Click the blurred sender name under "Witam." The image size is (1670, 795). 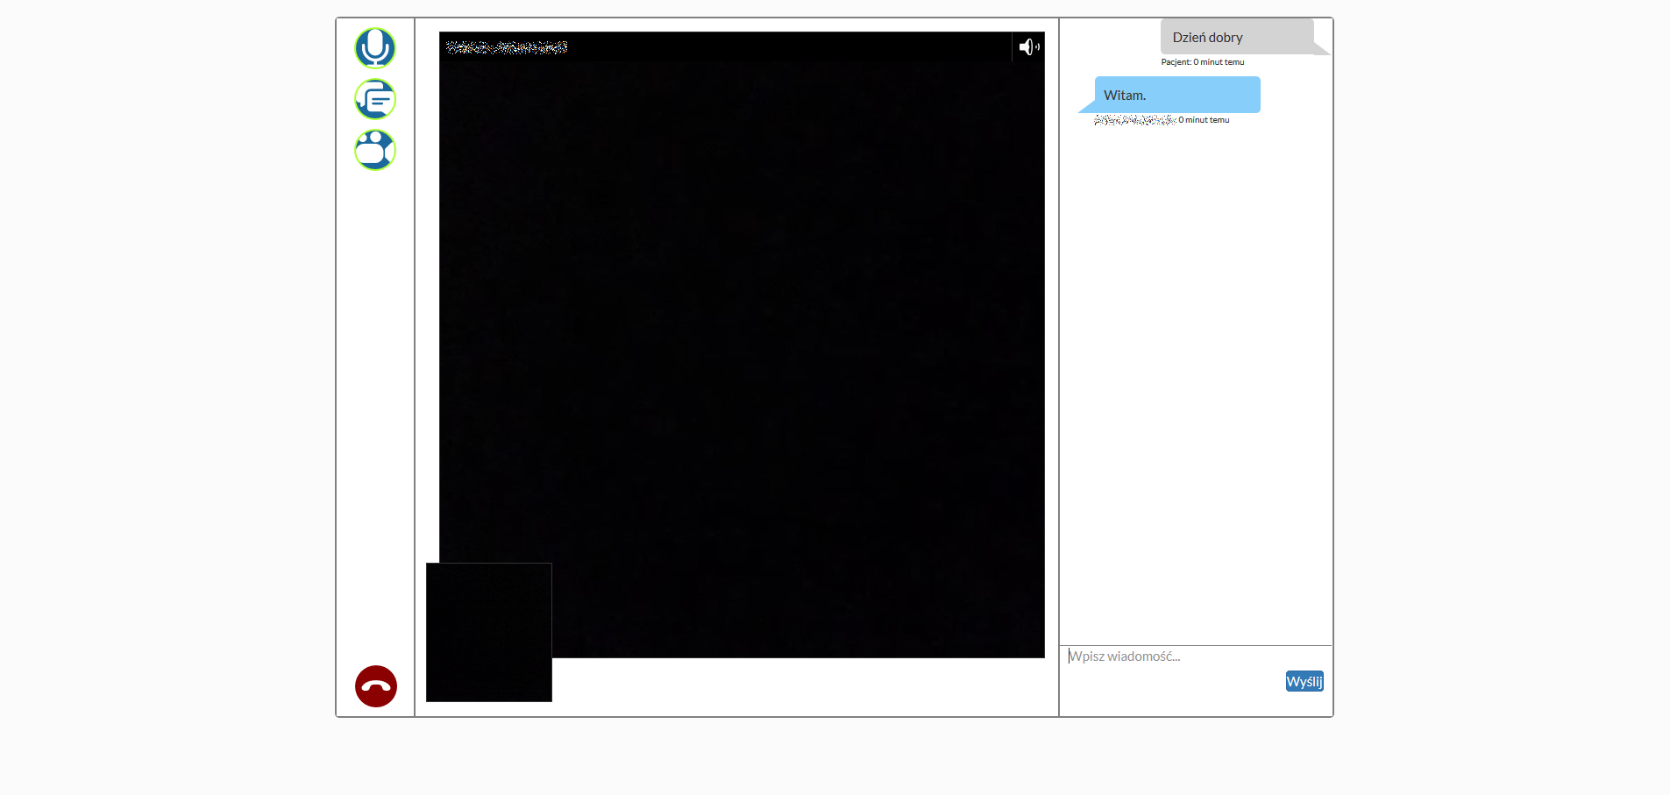click(1134, 120)
